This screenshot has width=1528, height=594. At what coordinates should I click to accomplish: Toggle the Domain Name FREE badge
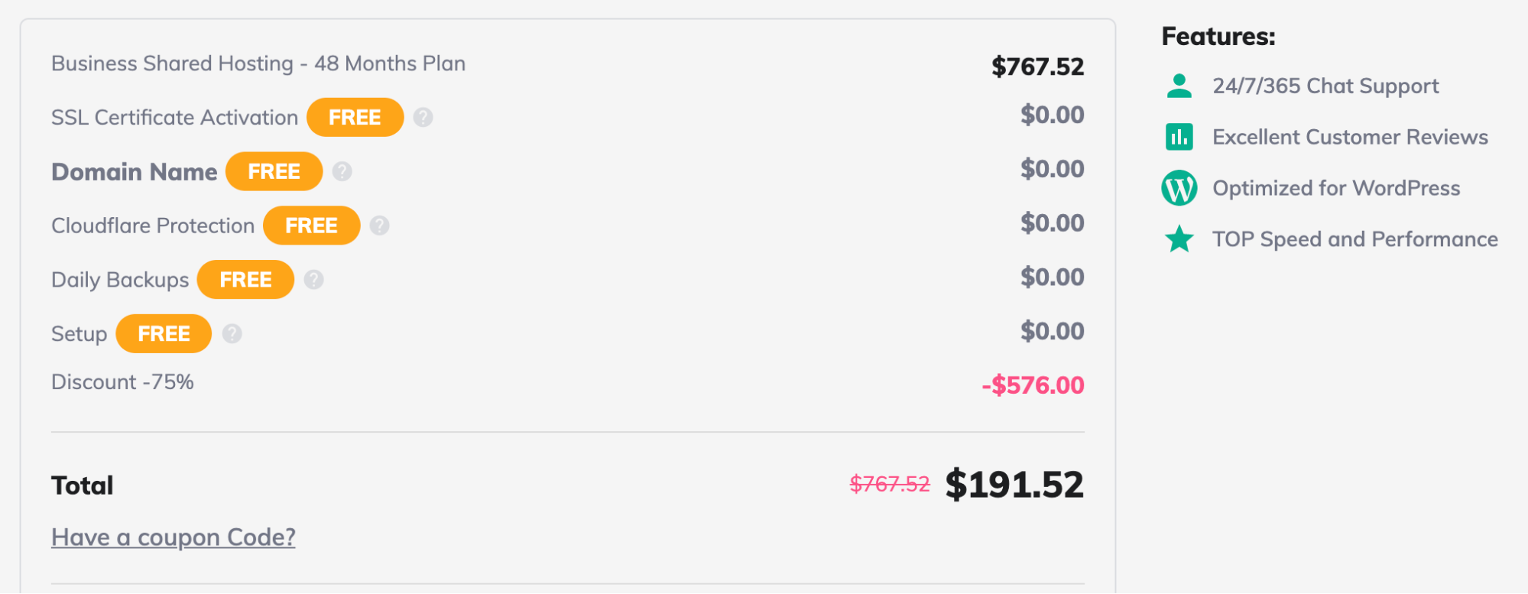[x=274, y=171]
